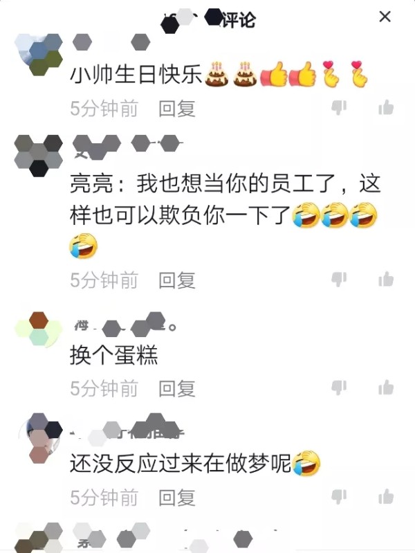The height and width of the screenshot is (553, 415).
Task: Open avatar of first commenter
Action: pos(39,55)
